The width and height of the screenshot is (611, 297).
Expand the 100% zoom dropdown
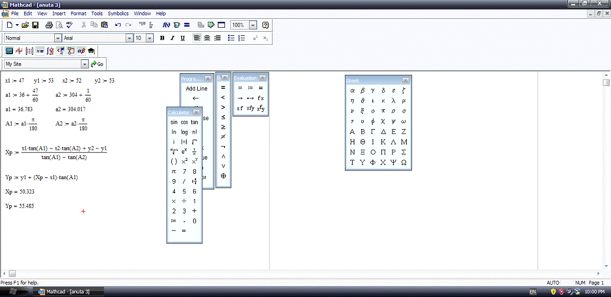click(x=253, y=25)
